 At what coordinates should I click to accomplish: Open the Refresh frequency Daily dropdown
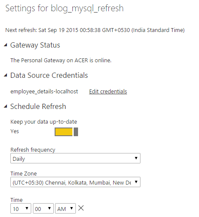tap(75, 158)
